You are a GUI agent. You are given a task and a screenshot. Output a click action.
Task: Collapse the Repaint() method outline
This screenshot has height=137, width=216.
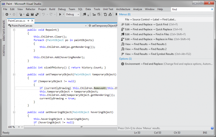tap(14, 30)
